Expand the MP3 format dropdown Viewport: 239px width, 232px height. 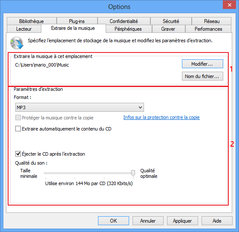tap(79, 107)
